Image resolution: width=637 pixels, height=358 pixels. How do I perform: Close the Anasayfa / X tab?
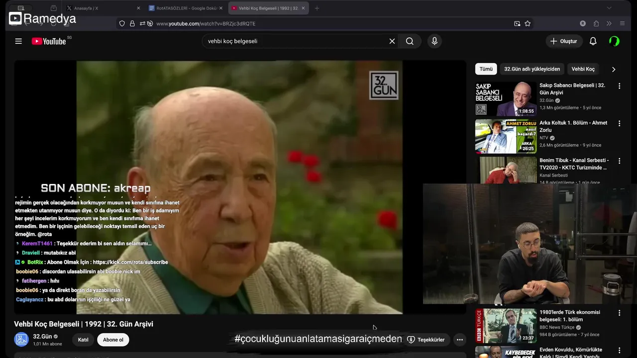tap(138, 8)
